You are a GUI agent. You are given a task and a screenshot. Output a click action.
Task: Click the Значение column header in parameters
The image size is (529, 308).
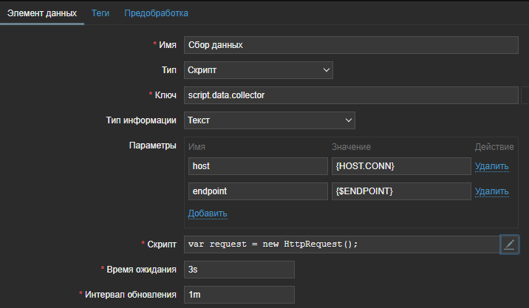point(352,148)
